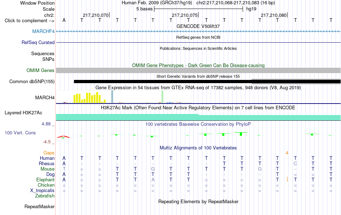Click the OMIM Genes track label
Screen dimensions: 341x215
pos(40,70)
